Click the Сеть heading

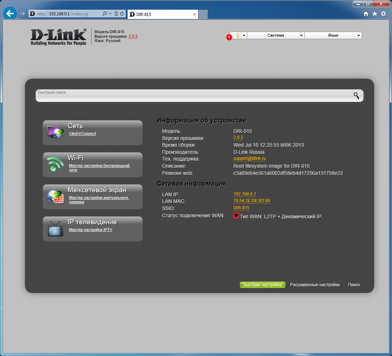pos(75,126)
